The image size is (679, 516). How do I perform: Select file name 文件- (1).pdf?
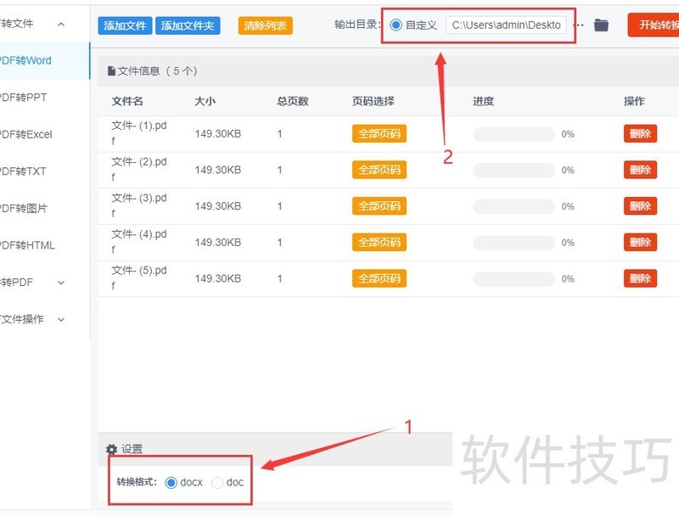point(139,133)
